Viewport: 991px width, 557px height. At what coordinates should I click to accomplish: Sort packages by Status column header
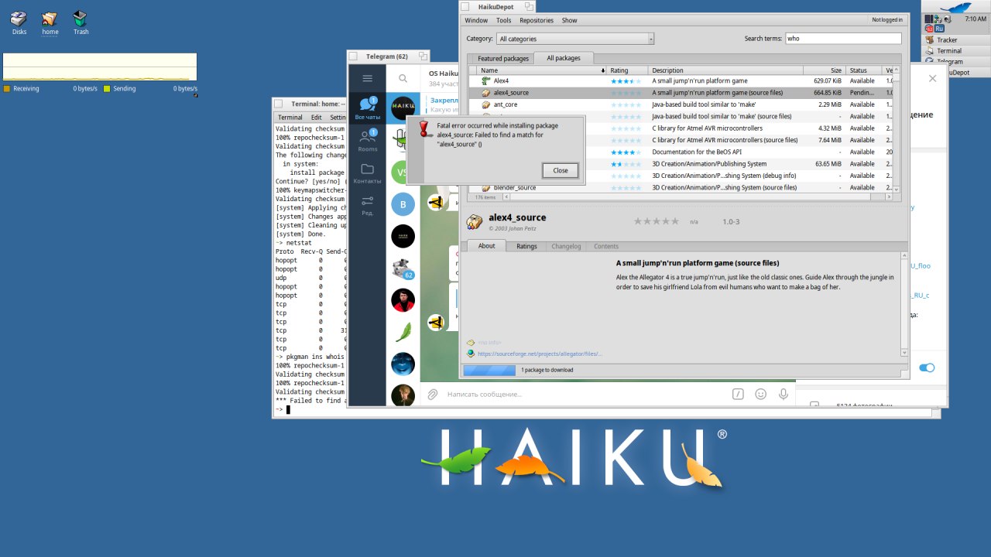(x=864, y=70)
